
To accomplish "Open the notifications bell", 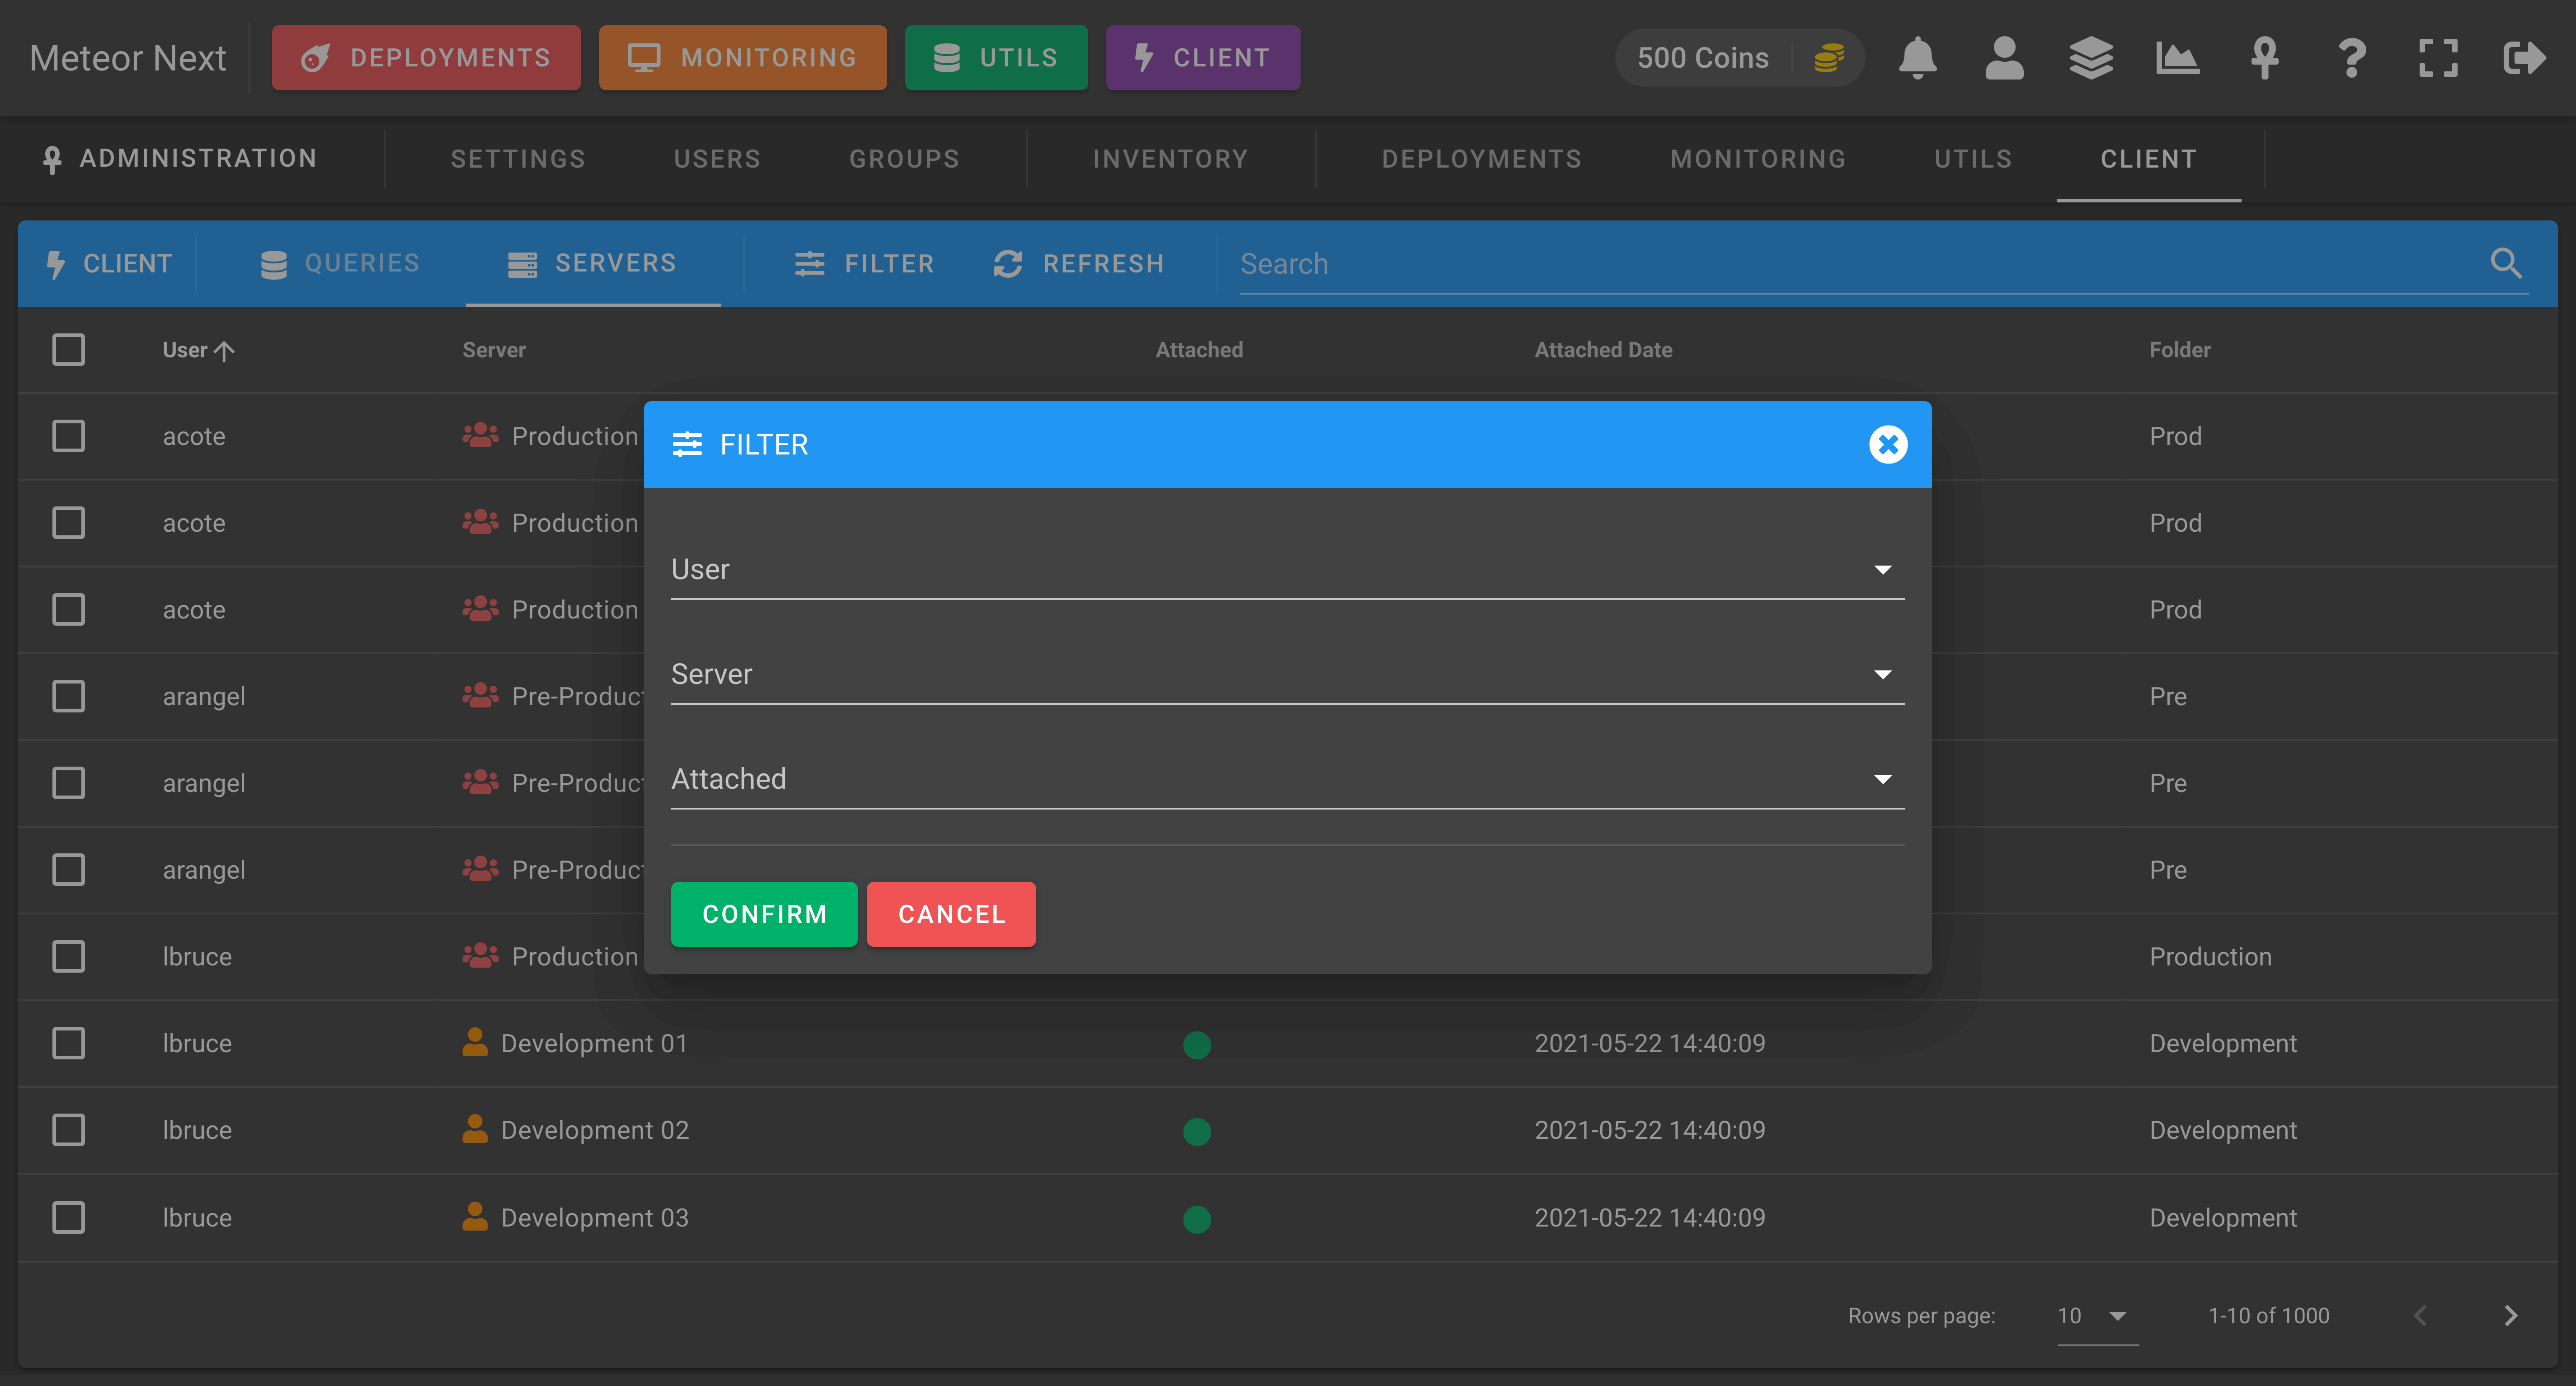I will pos(1917,58).
